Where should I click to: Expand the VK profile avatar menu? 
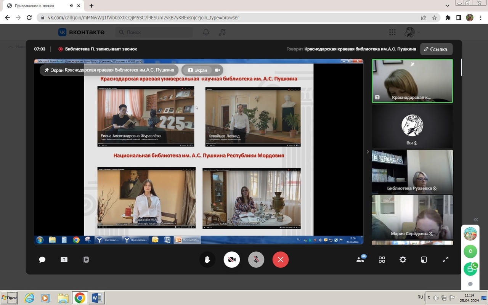click(x=412, y=32)
